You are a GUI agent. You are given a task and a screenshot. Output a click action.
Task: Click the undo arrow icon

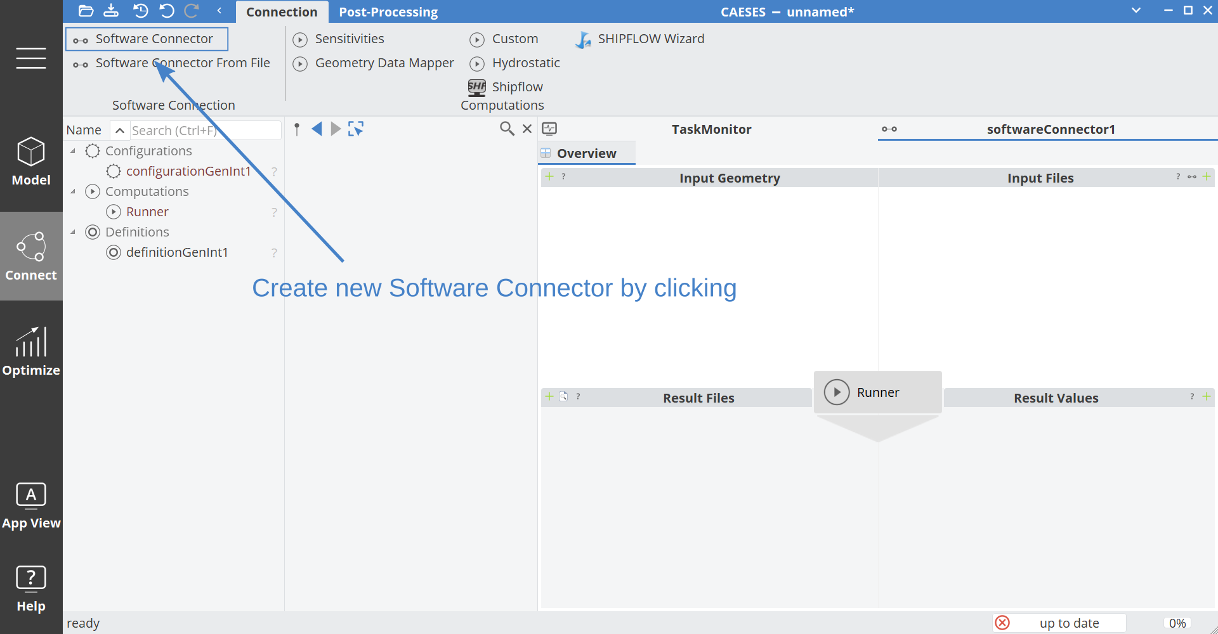[167, 11]
